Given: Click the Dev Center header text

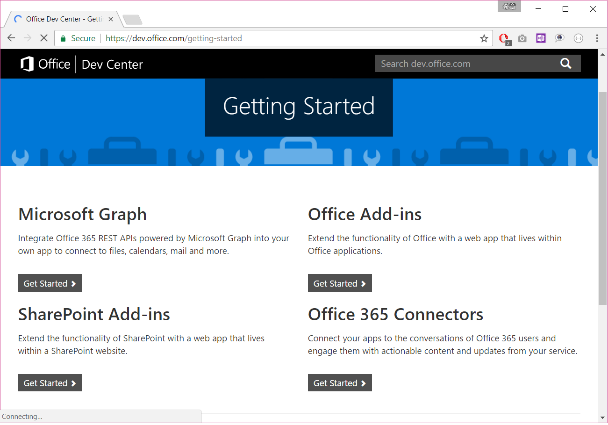Looking at the screenshot, I should click(112, 64).
